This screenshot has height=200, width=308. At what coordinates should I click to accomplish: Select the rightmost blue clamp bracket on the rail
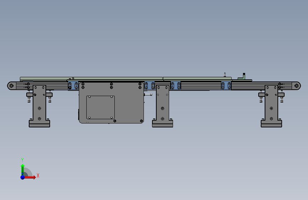[226, 86]
